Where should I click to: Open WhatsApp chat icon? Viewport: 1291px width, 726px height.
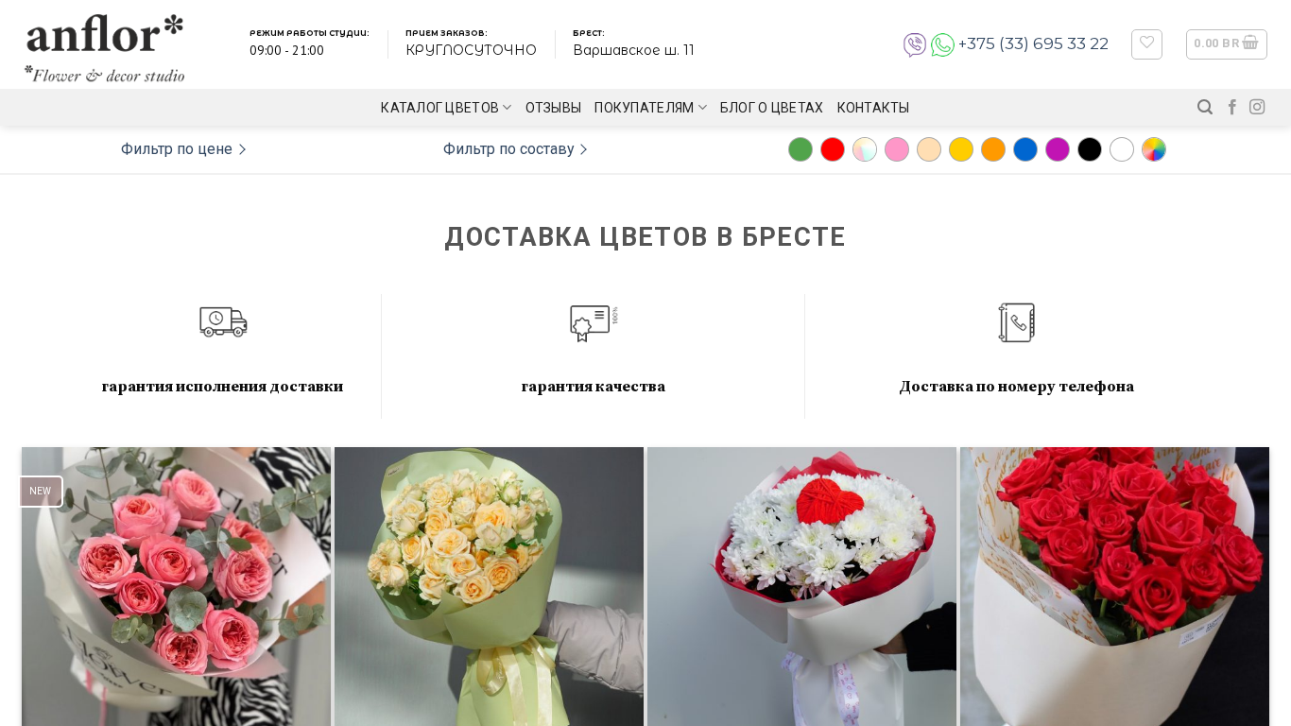[942, 44]
